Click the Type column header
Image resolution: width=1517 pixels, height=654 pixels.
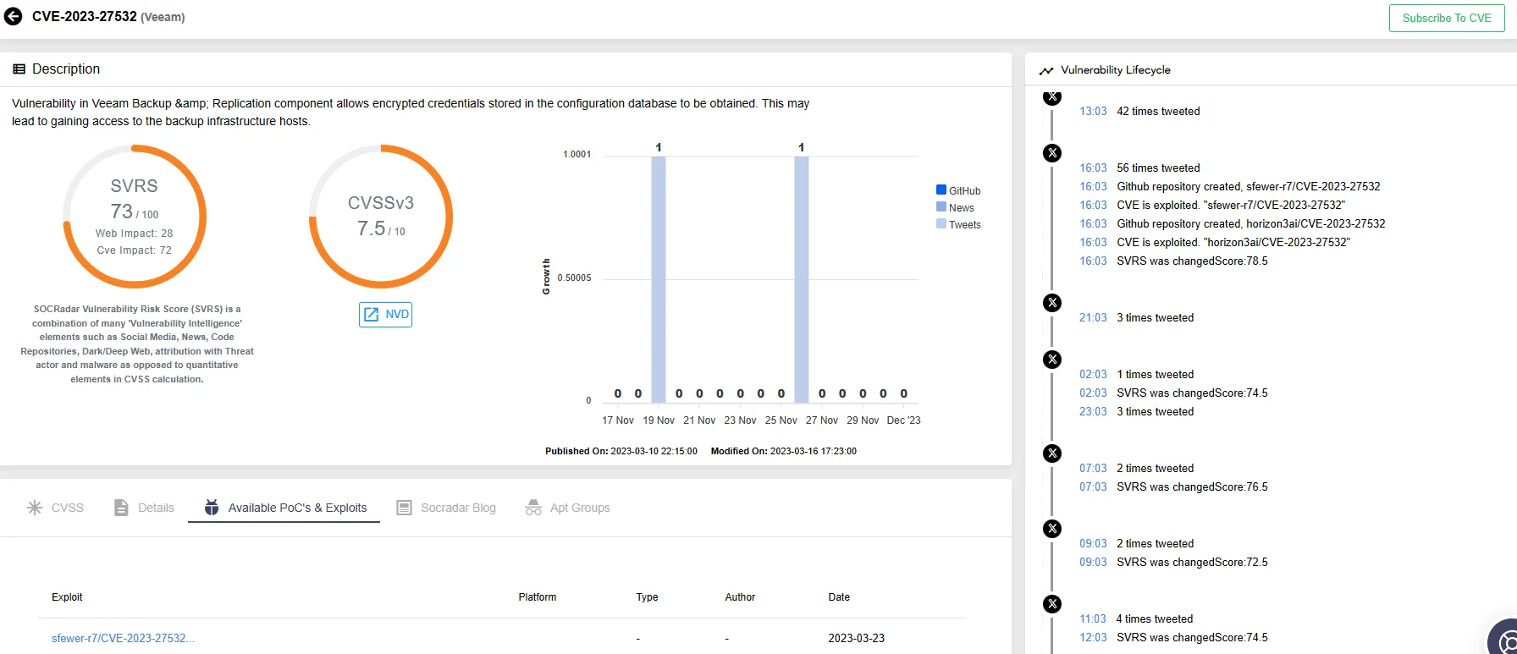[647, 597]
